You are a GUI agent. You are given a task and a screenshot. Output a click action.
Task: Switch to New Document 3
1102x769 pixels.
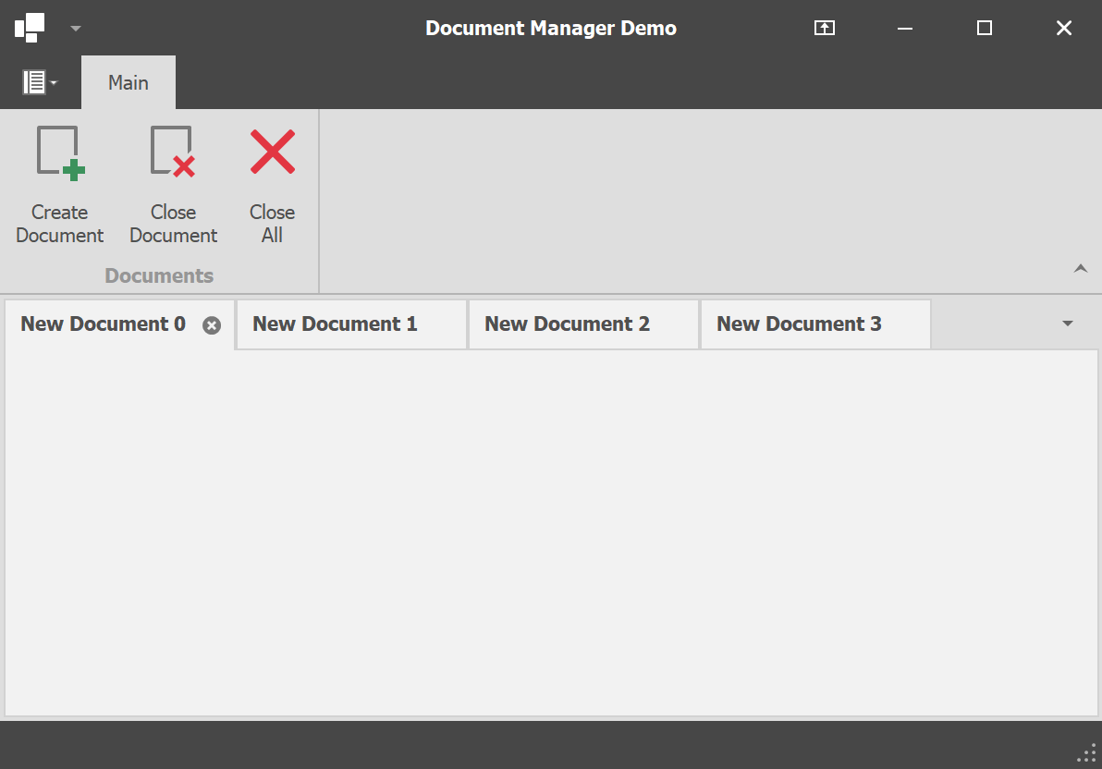[799, 323]
